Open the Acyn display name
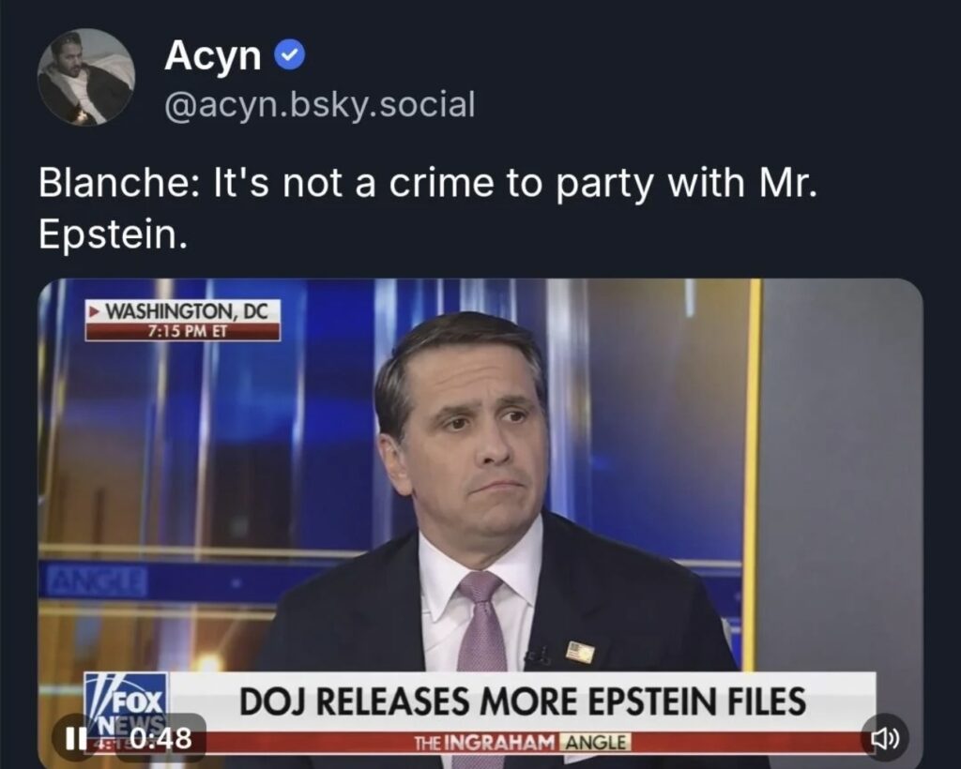The image size is (961, 769). point(212,56)
